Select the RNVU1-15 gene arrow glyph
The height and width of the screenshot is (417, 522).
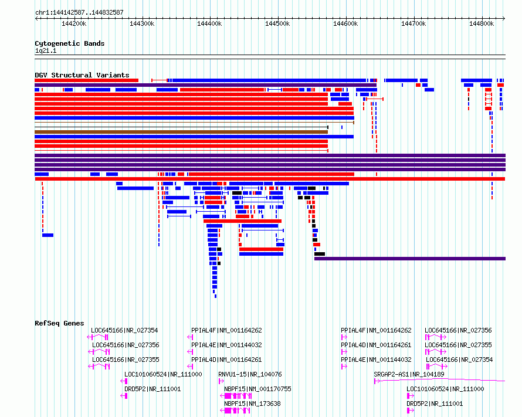point(221,381)
